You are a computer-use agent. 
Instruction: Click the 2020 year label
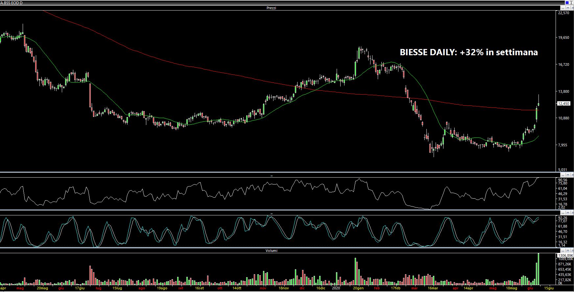pos(336,288)
